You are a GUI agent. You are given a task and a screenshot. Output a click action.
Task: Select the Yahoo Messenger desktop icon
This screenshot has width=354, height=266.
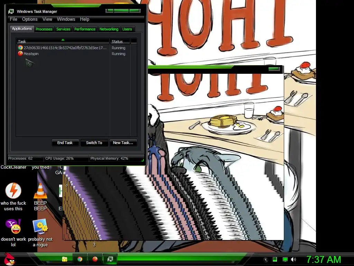[13, 227]
